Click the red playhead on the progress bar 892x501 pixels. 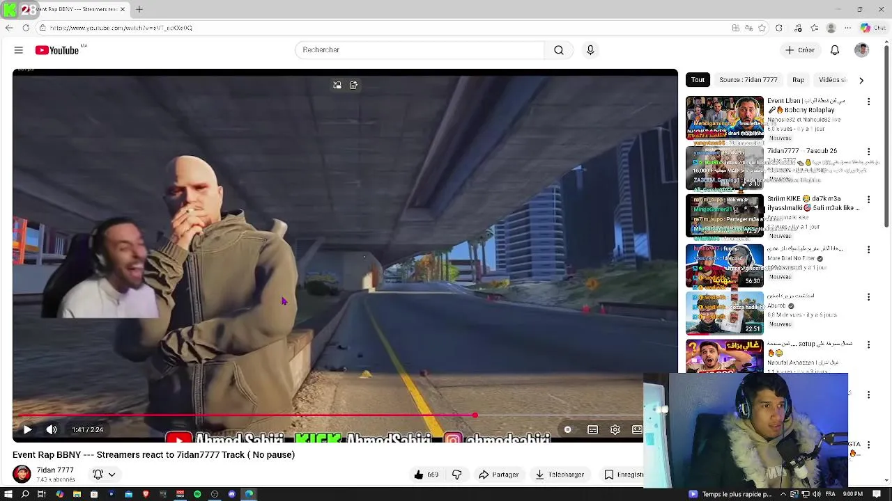coord(475,415)
